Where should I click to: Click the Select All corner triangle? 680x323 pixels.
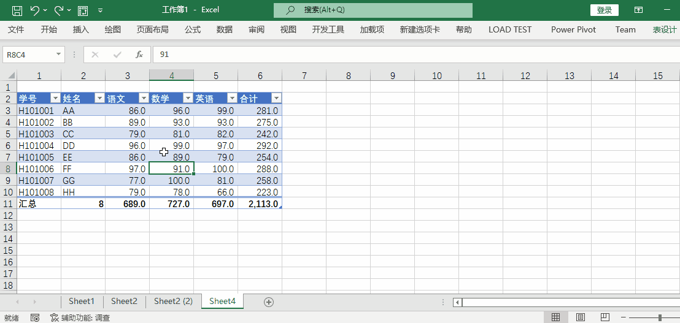[x=11, y=76]
